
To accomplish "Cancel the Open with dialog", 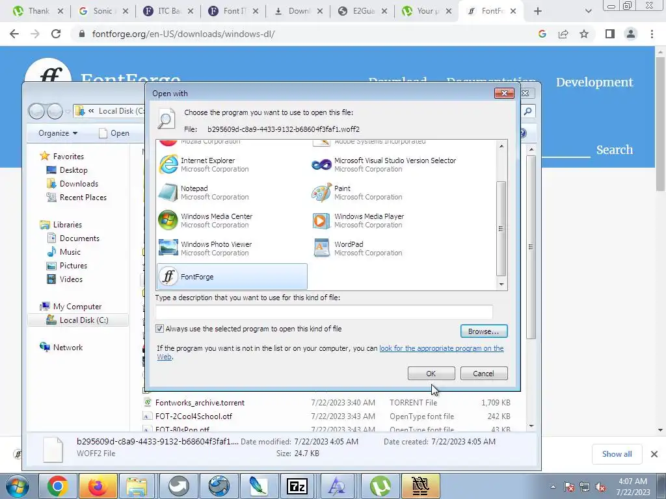I will tap(484, 374).
